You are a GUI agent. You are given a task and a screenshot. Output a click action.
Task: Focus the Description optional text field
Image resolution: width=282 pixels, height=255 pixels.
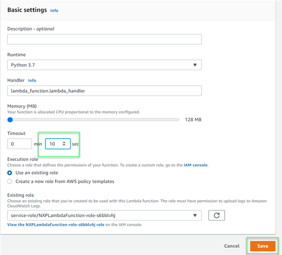coord(104,39)
